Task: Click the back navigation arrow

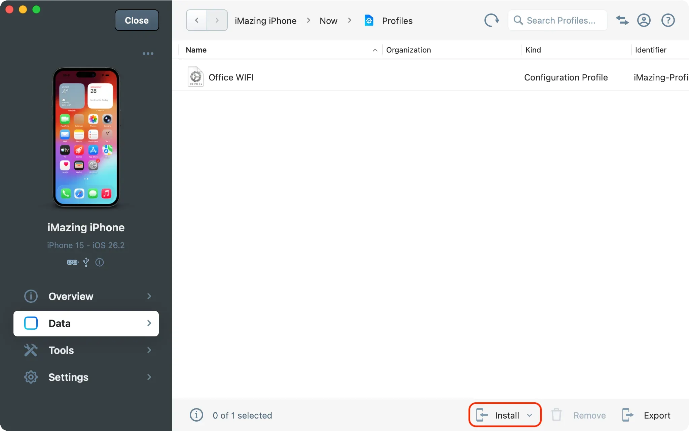Action: tap(196, 20)
